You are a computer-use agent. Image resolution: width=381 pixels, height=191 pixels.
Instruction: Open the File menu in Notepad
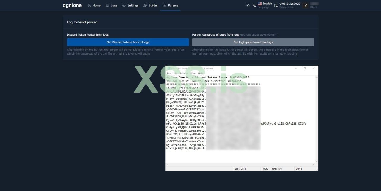coord(169,74)
